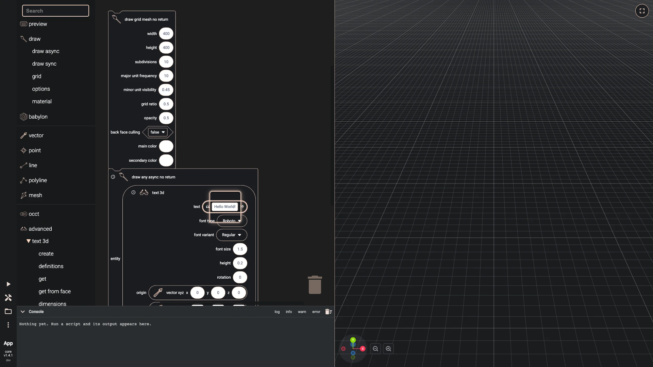The width and height of the screenshot is (653, 367).
Task: Click the zoom in magnifier in the viewport
Action: tap(388, 349)
